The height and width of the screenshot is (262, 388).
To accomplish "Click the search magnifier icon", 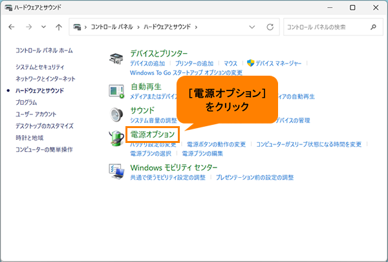I will pyautogui.click(x=373, y=27).
